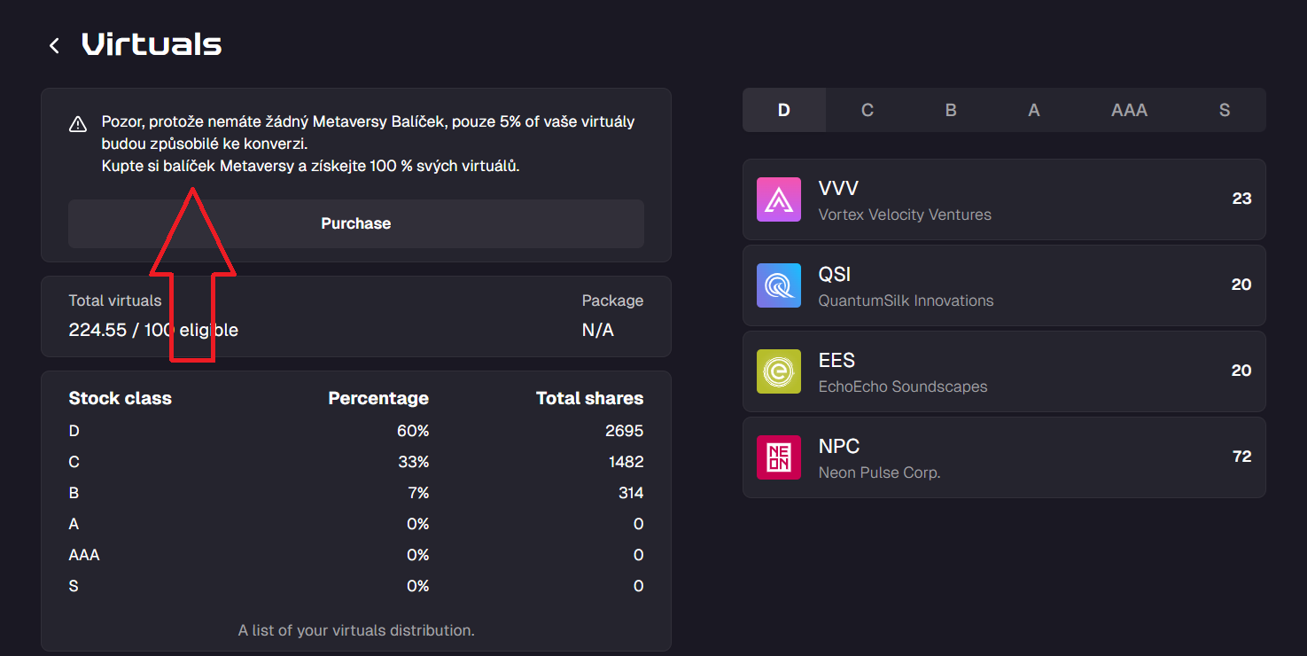Click the NPC ticker text

(839, 446)
